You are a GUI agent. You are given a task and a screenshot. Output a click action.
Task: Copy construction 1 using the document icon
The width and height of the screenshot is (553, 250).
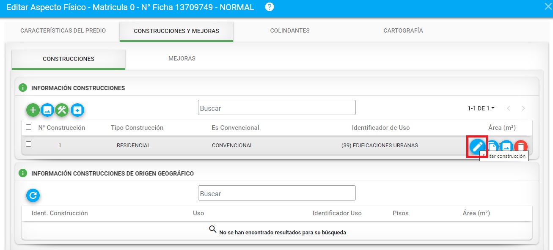pyautogui.click(x=492, y=146)
